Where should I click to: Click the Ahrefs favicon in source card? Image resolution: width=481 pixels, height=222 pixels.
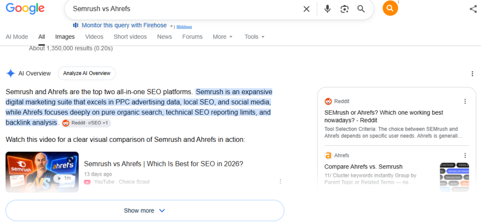click(328, 155)
